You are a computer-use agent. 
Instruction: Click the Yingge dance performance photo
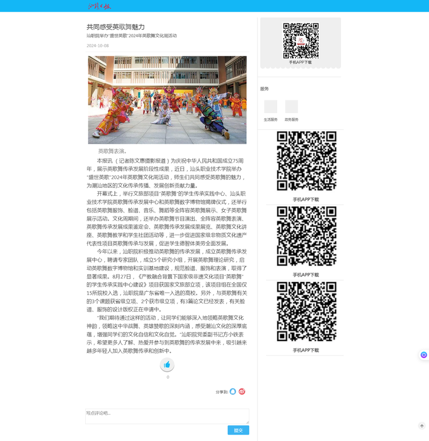pos(167,100)
